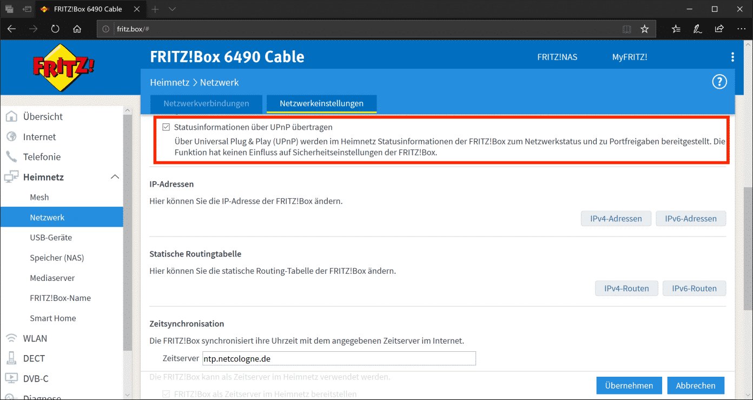This screenshot has height=400, width=753.
Task: Click the browser refresh icon
Action: tap(55, 29)
